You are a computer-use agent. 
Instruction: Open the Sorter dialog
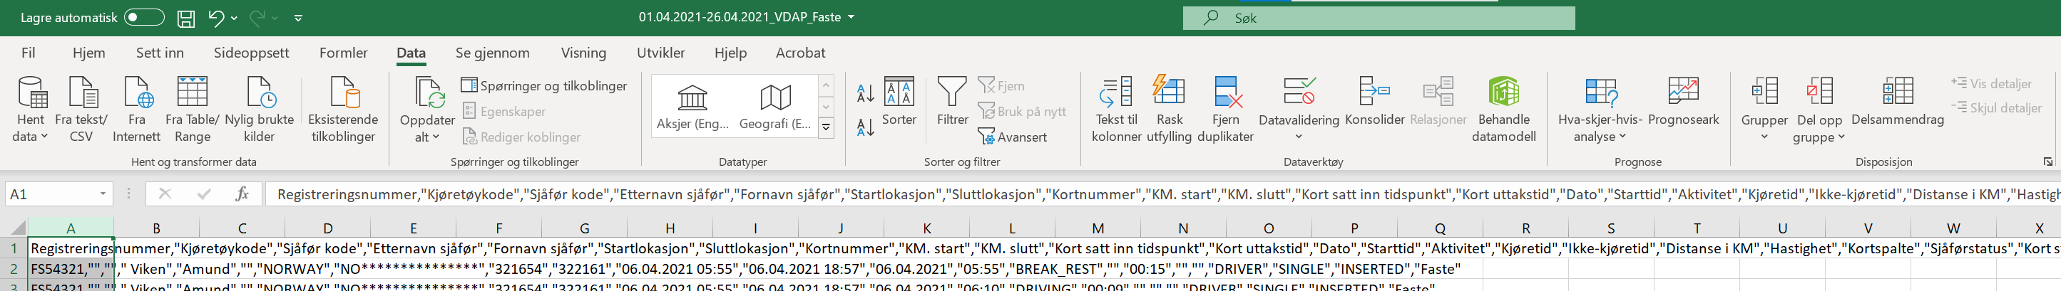[x=899, y=102]
